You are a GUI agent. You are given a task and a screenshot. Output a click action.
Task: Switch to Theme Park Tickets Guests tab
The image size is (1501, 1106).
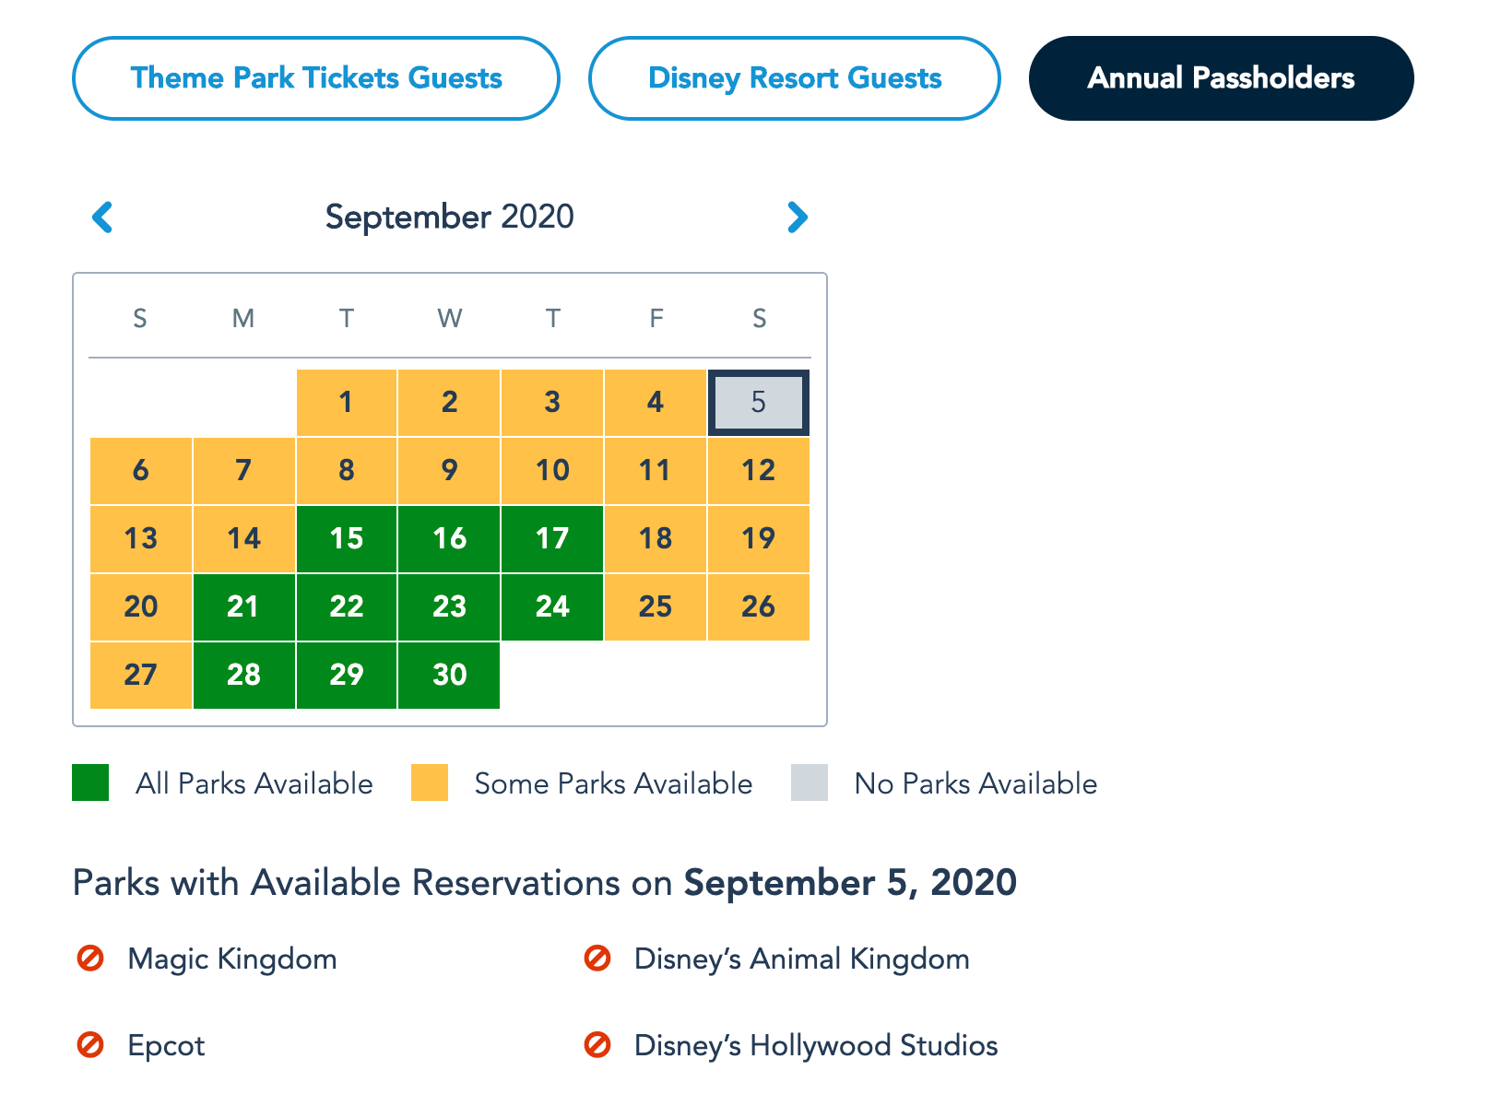pyautogui.click(x=316, y=78)
